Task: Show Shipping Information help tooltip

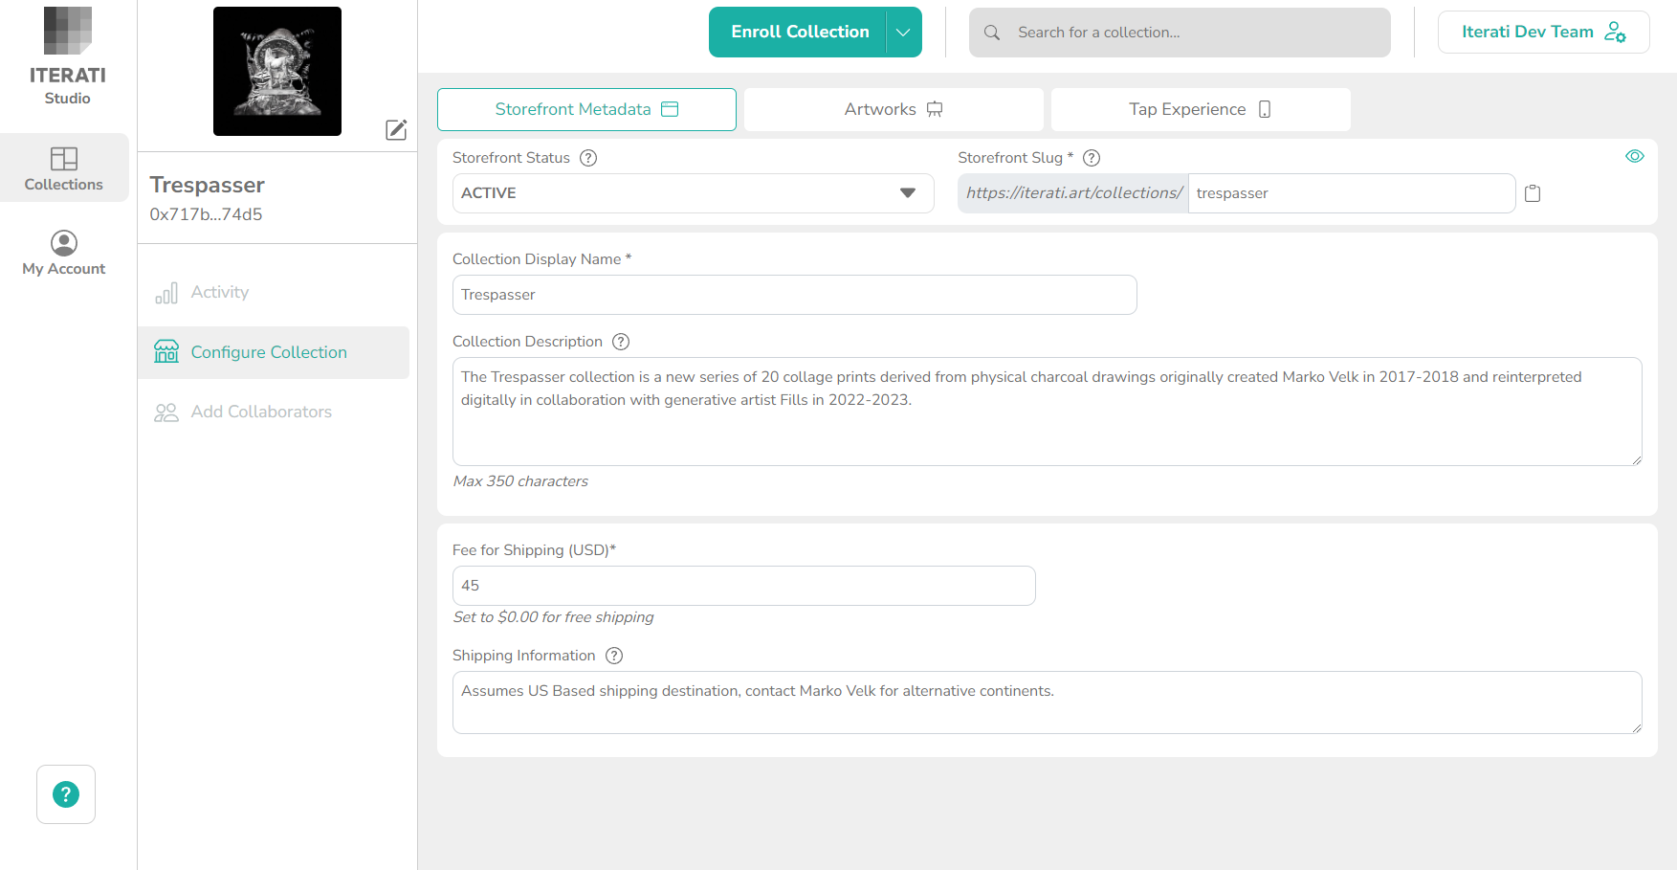Action: click(x=614, y=656)
